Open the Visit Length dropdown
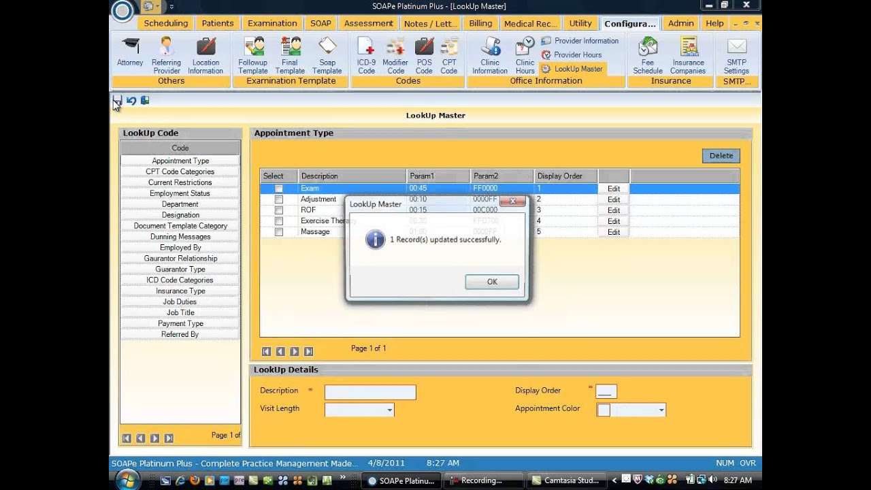This screenshot has width=871, height=490. (389, 410)
